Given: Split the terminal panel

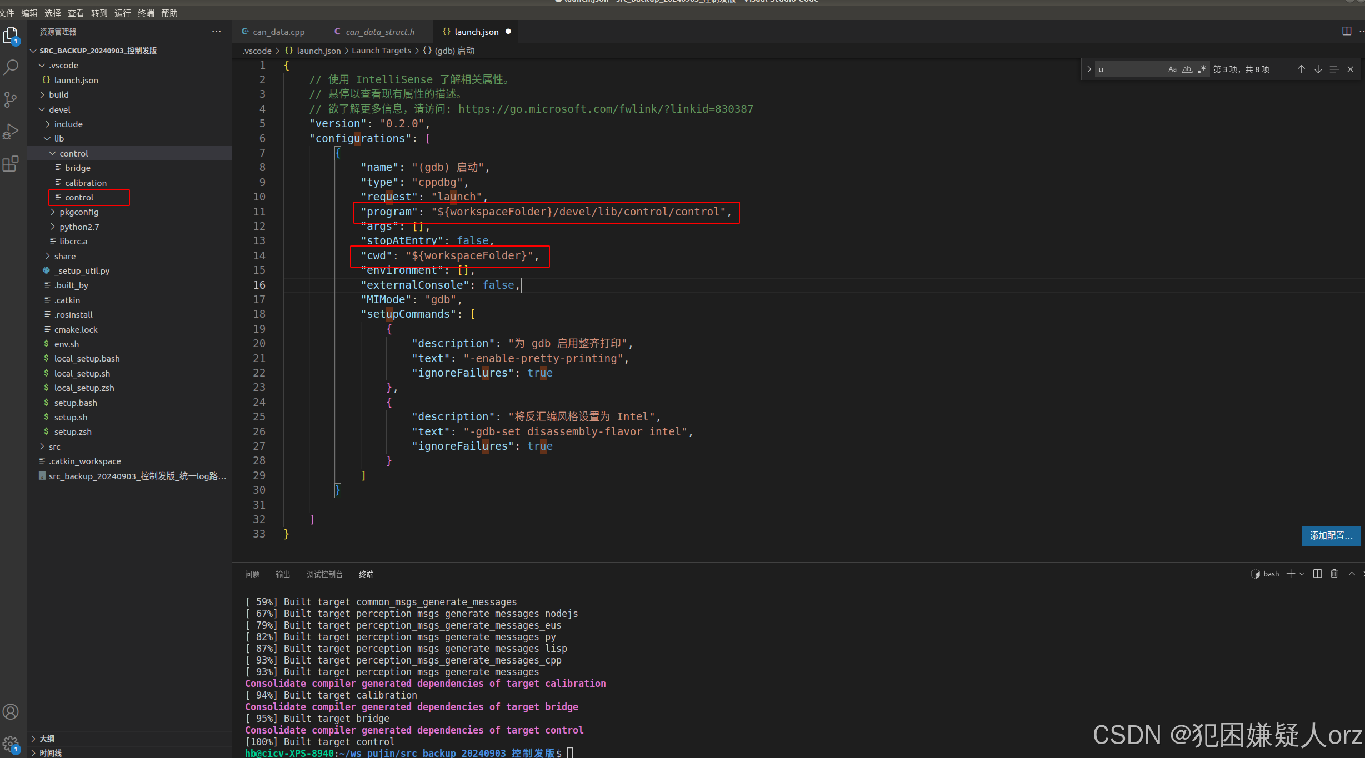Looking at the screenshot, I should (x=1317, y=574).
